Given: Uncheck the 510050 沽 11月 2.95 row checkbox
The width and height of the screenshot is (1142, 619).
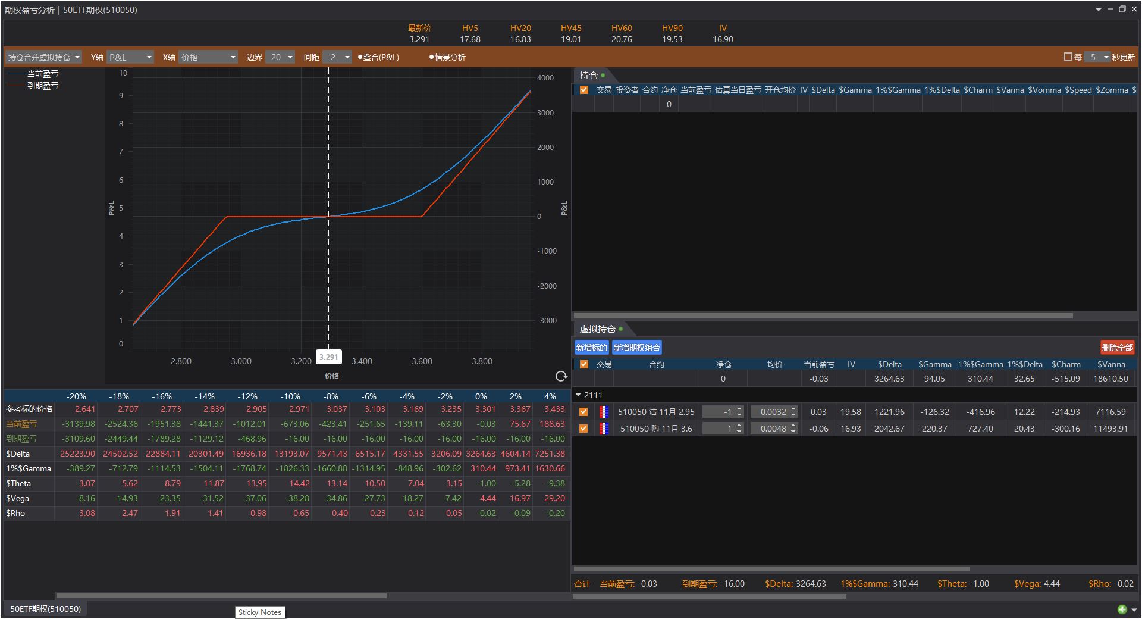Looking at the screenshot, I should [583, 412].
